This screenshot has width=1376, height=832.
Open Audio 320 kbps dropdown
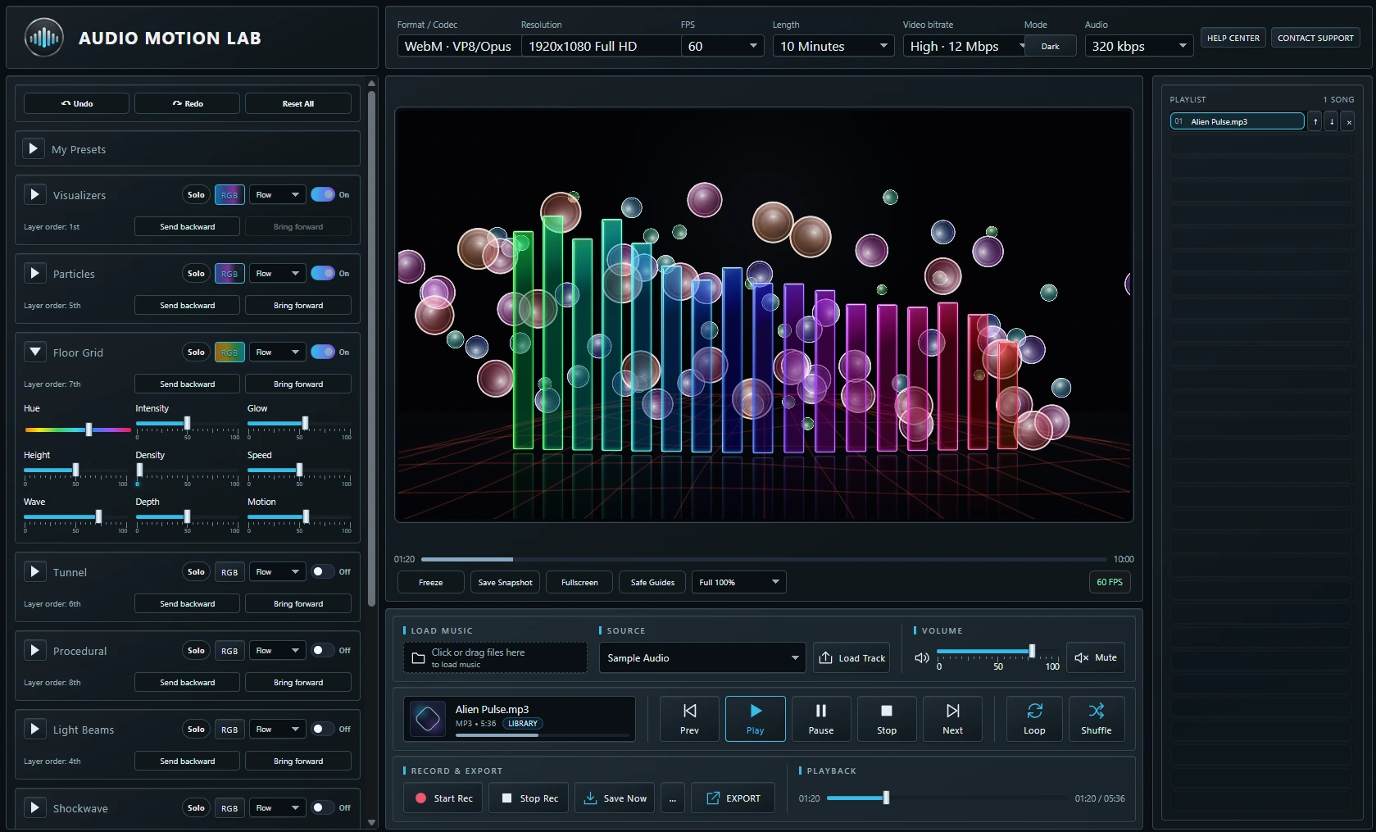tap(1139, 46)
